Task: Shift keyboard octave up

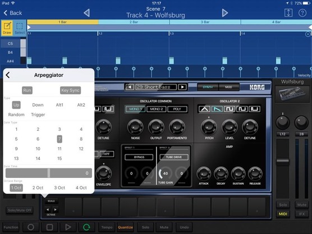Action: pyautogui.click(x=55, y=209)
